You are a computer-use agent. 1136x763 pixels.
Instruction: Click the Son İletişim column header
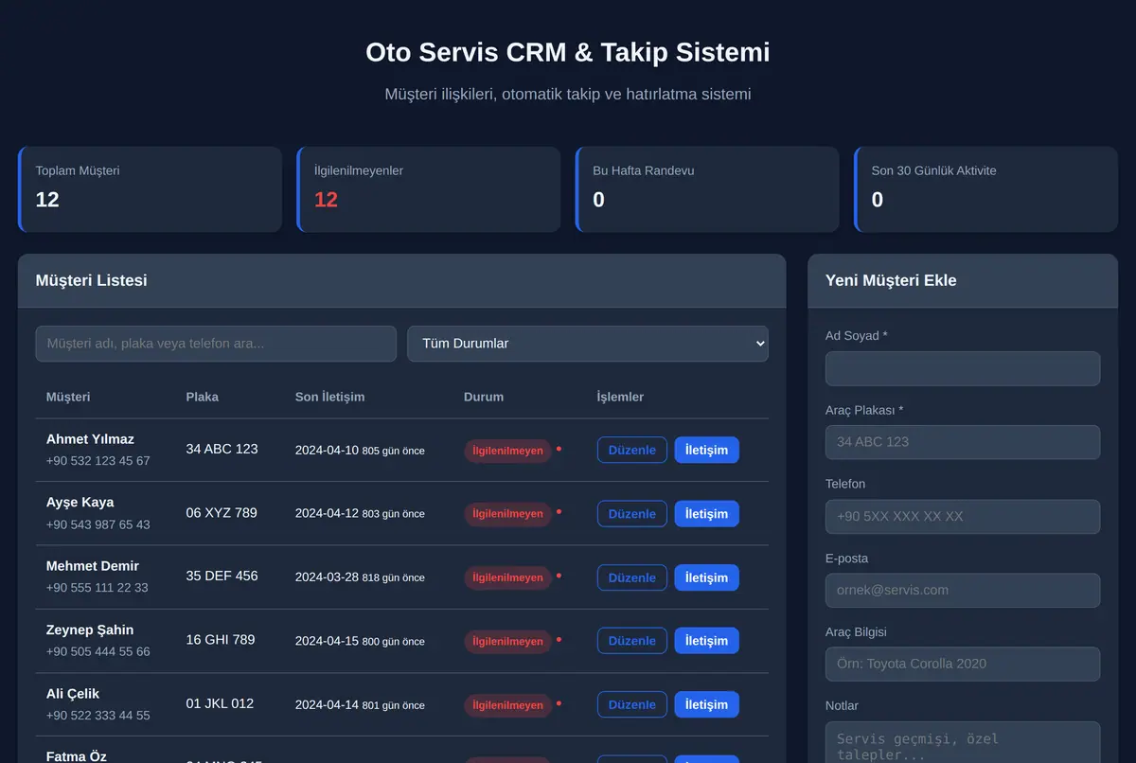click(x=329, y=398)
